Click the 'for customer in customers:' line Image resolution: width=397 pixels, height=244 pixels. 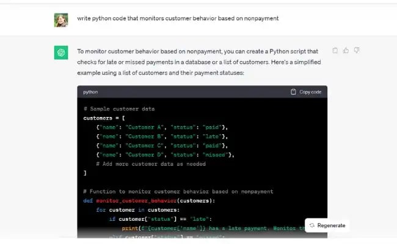click(x=138, y=210)
